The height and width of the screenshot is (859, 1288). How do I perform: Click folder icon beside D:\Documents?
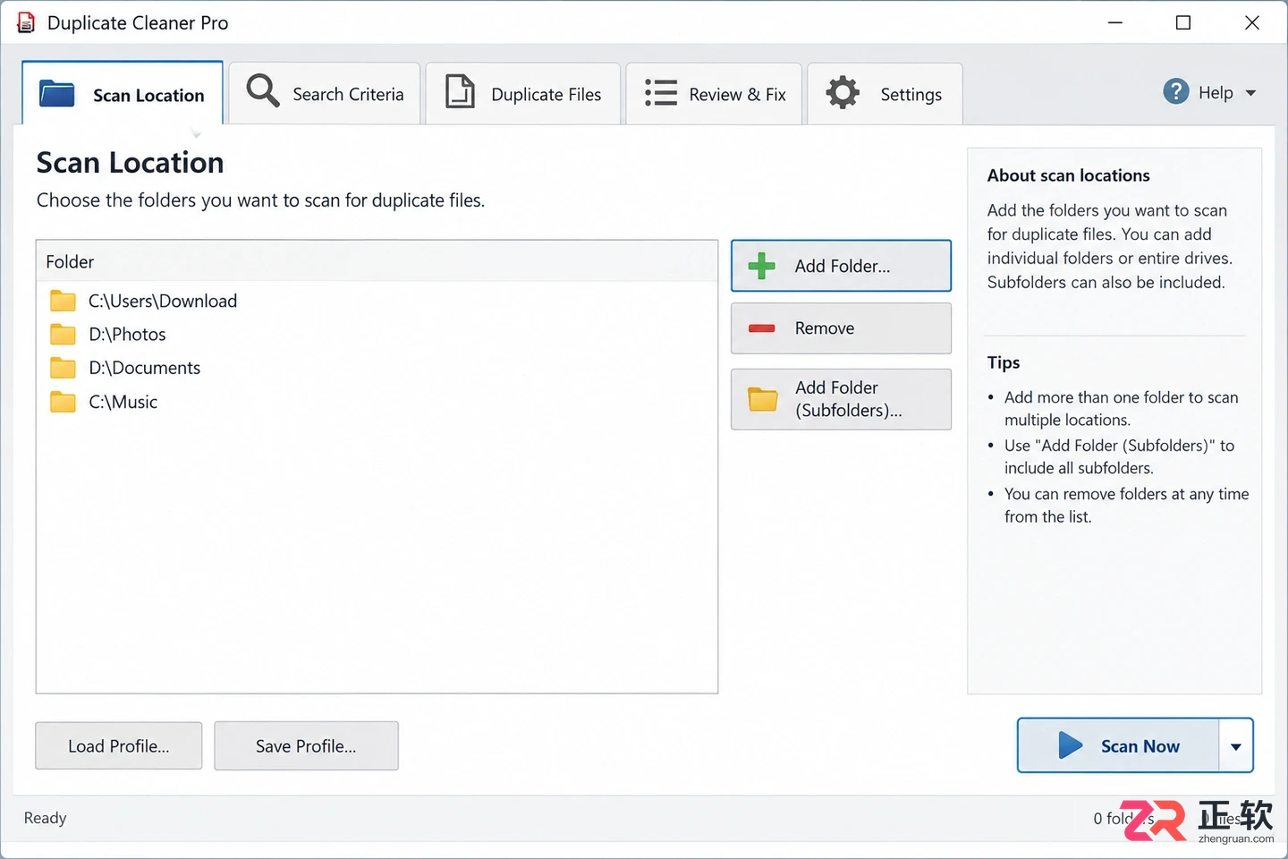point(63,368)
